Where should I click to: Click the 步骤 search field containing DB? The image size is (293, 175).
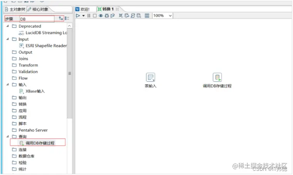[37, 19]
